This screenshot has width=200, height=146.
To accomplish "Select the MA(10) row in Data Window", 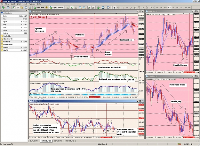I will (x=14, y=47).
